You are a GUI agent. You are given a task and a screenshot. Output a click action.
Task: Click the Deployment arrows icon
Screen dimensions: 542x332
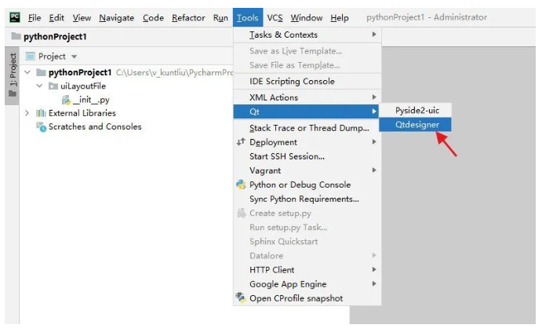pyautogui.click(x=241, y=142)
